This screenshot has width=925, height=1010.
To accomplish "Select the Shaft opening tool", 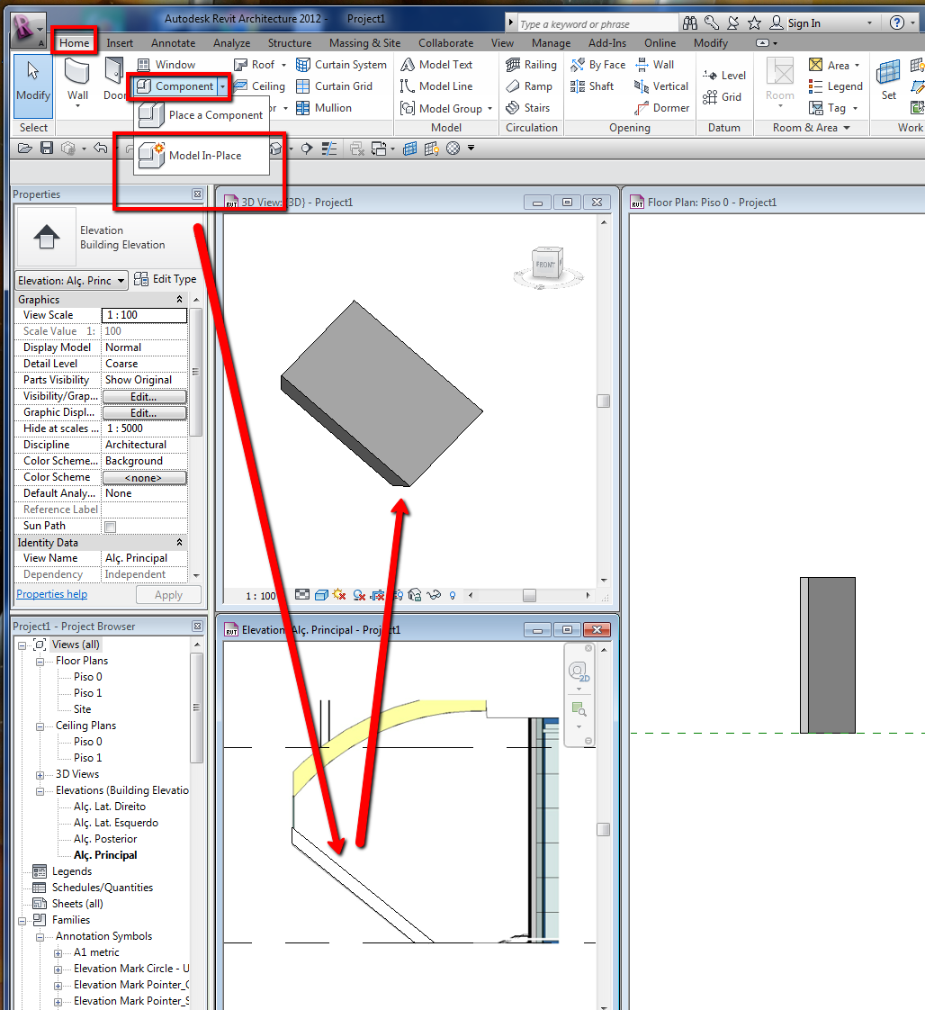I will point(592,86).
